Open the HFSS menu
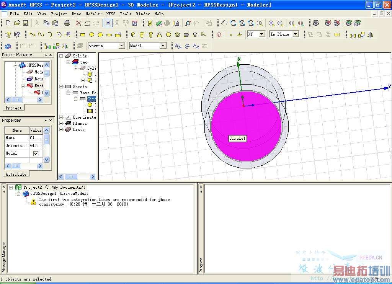This screenshot has width=392, height=284. pyautogui.click(x=111, y=14)
